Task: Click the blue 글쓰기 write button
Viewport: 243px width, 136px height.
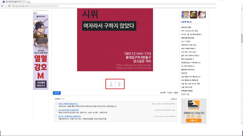Action: pyautogui.click(x=57, y=93)
